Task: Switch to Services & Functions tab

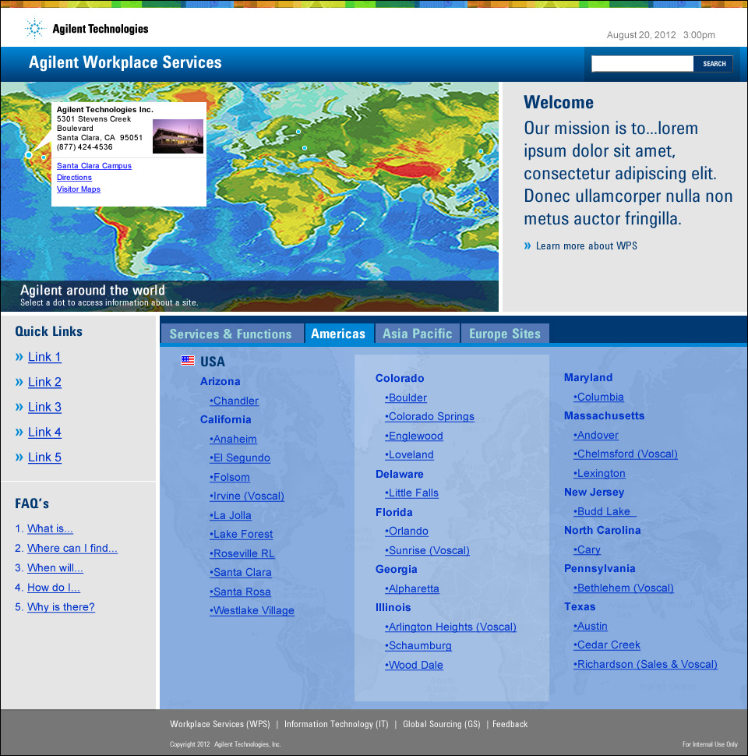Action: click(x=231, y=334)
